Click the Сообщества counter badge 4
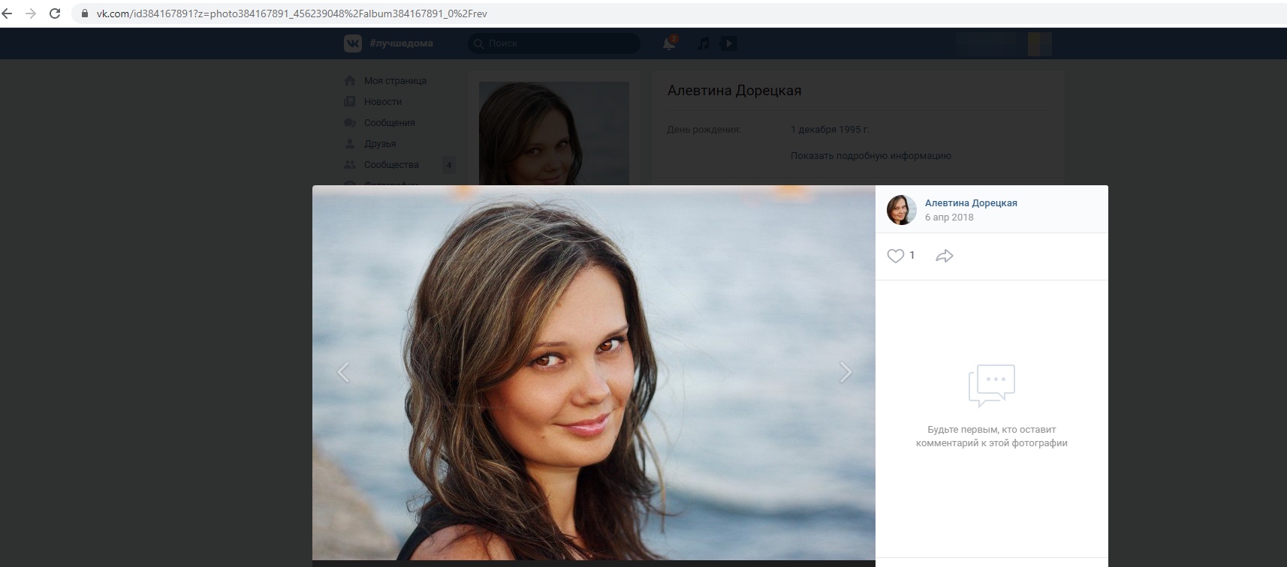1287x567 pixels. point(449,164)
